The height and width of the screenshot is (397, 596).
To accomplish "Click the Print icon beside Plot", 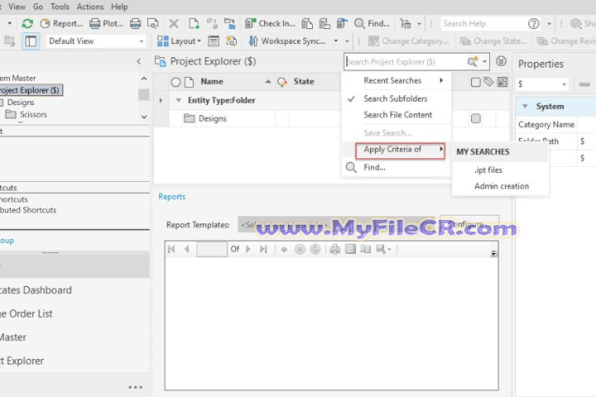I will click(x=135, y=23).
